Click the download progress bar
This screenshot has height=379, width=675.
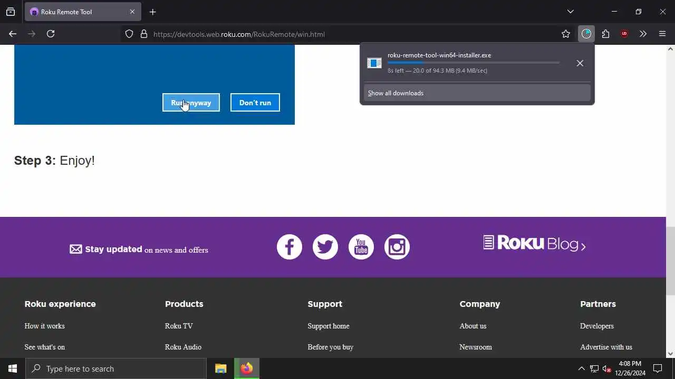pyautogui.click(x=473, y=63)
